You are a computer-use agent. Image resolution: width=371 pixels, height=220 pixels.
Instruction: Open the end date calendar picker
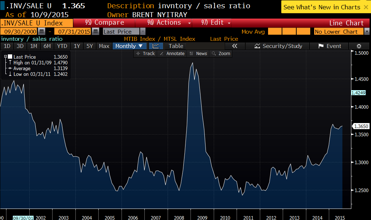click(x=95, y=31)
